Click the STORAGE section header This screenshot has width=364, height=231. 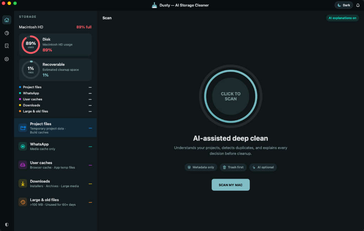coord(28,17)
